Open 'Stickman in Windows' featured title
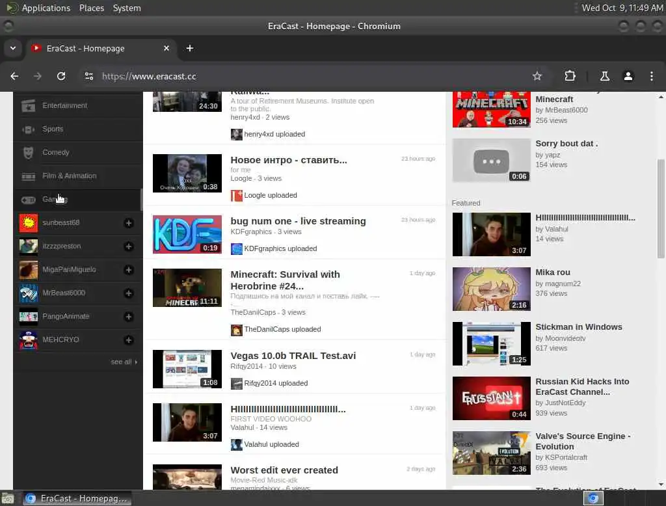 (x=578, y=327)
